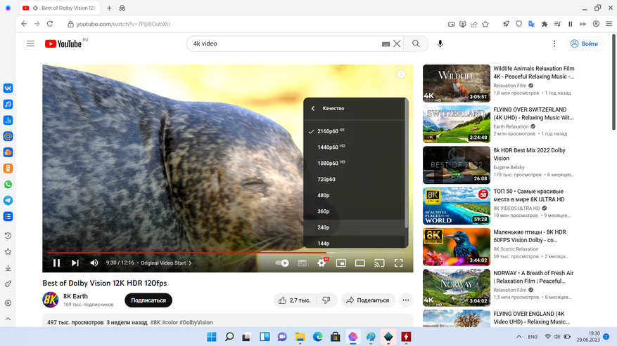Open more actions menu beside Share
The image size is (617, 346).
(x=406, y=300)
